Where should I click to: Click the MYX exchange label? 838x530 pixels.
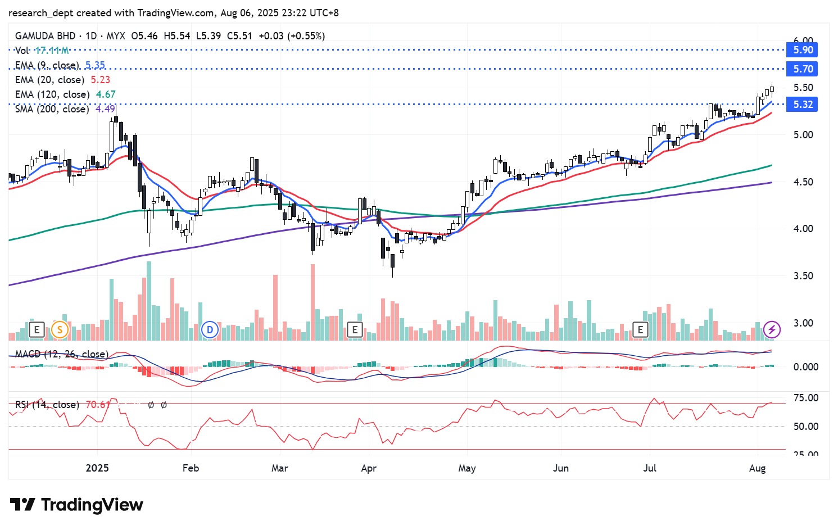point(116,36)
